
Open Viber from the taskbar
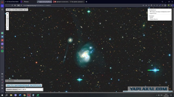tap(15, 95)
